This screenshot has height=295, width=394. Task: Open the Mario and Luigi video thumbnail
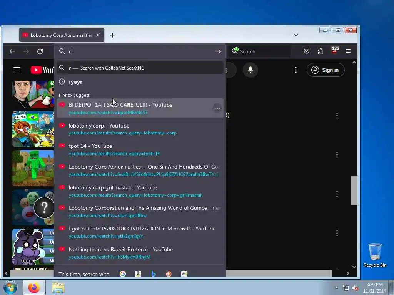pyautogui.click(x=33, y=94)
